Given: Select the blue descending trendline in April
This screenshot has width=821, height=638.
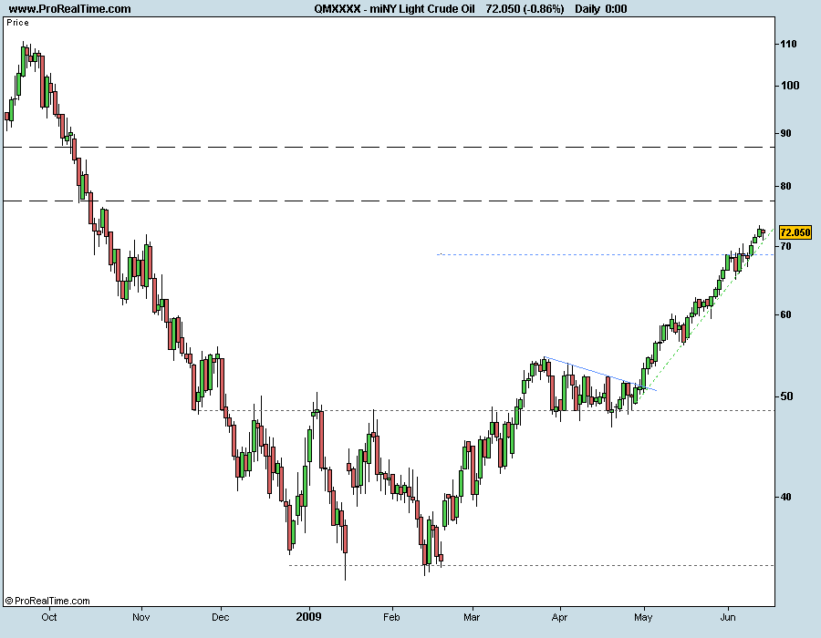Looking at the screenshot, I should point(599,374).
